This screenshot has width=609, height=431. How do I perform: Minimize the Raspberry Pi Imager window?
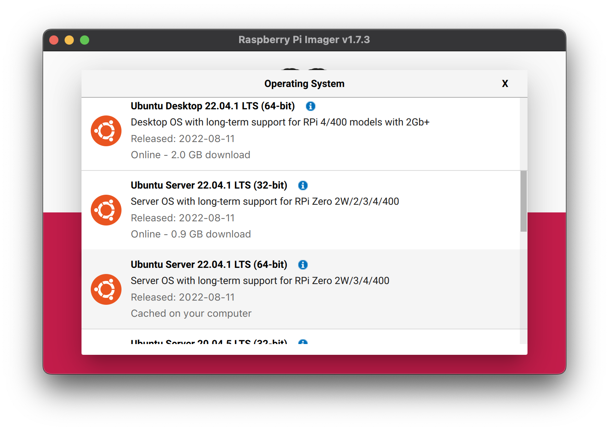(x=69, y=40)
